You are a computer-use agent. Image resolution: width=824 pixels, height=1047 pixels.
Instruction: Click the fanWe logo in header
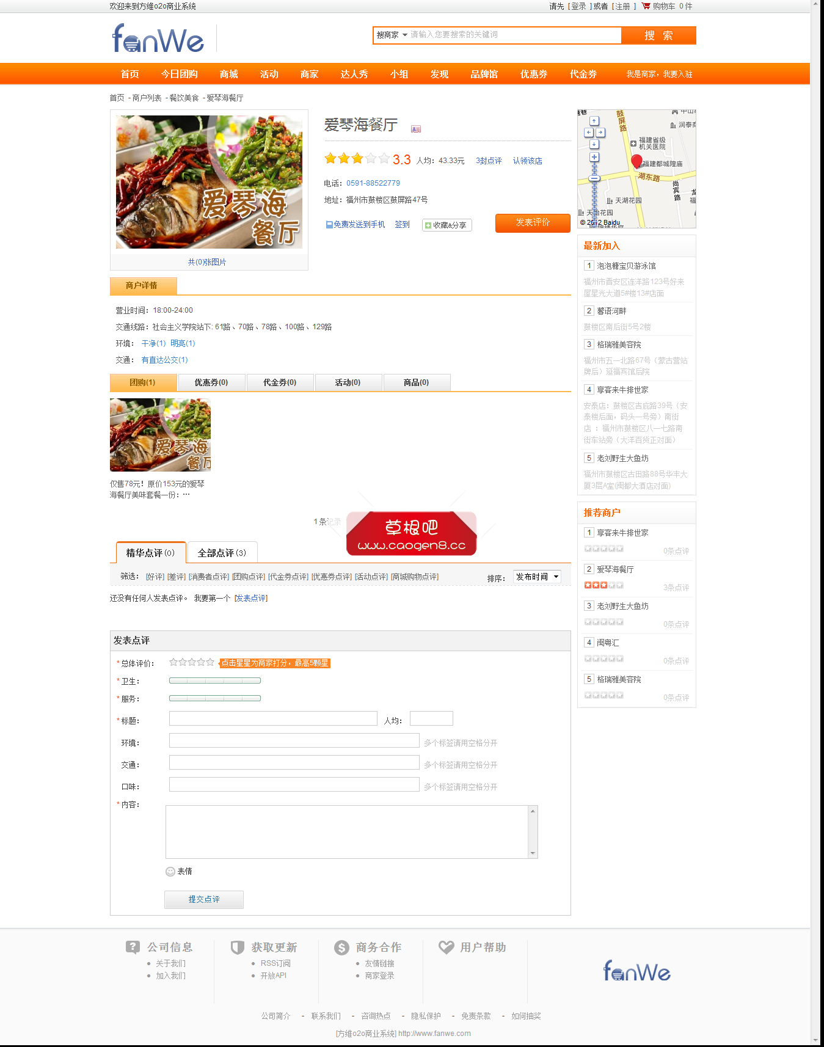click(x=158, y=38)
